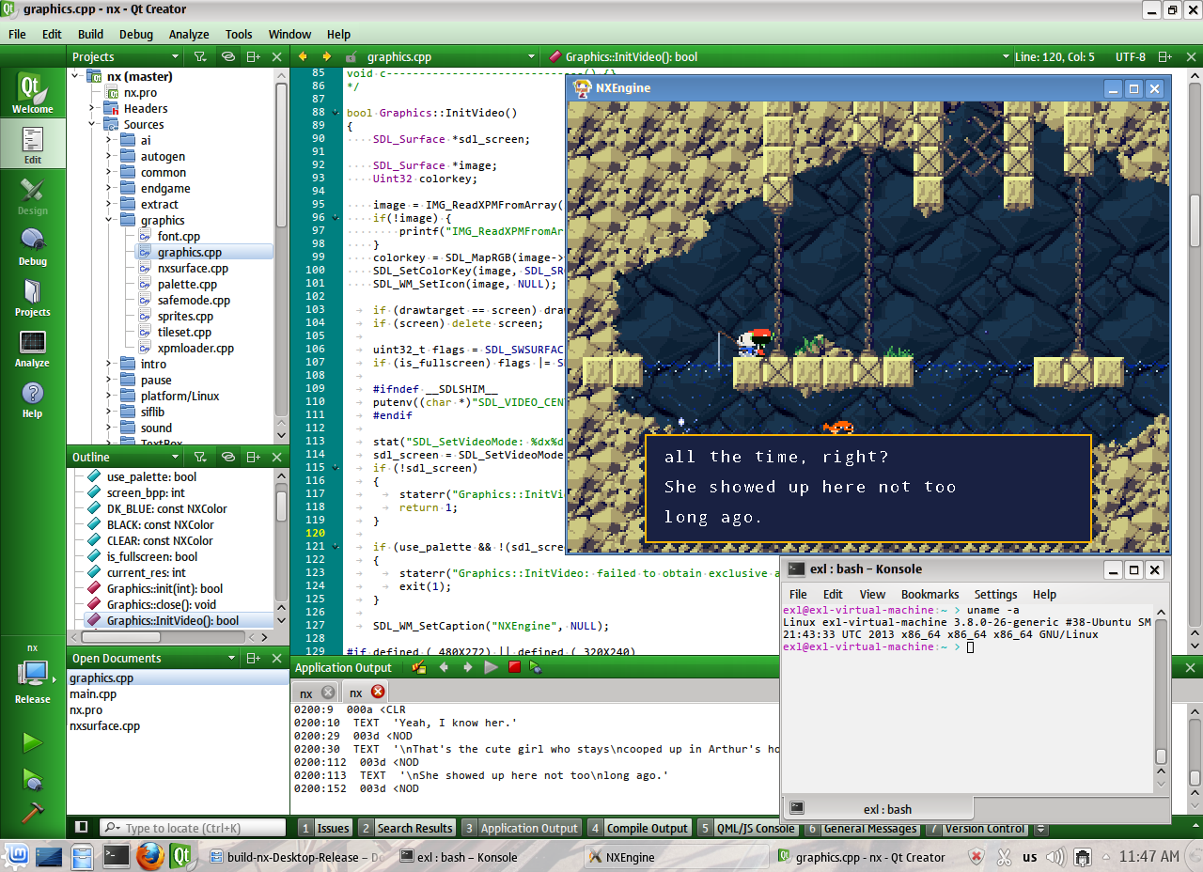Click the UTF-8 encoding label

point(1131,56)
